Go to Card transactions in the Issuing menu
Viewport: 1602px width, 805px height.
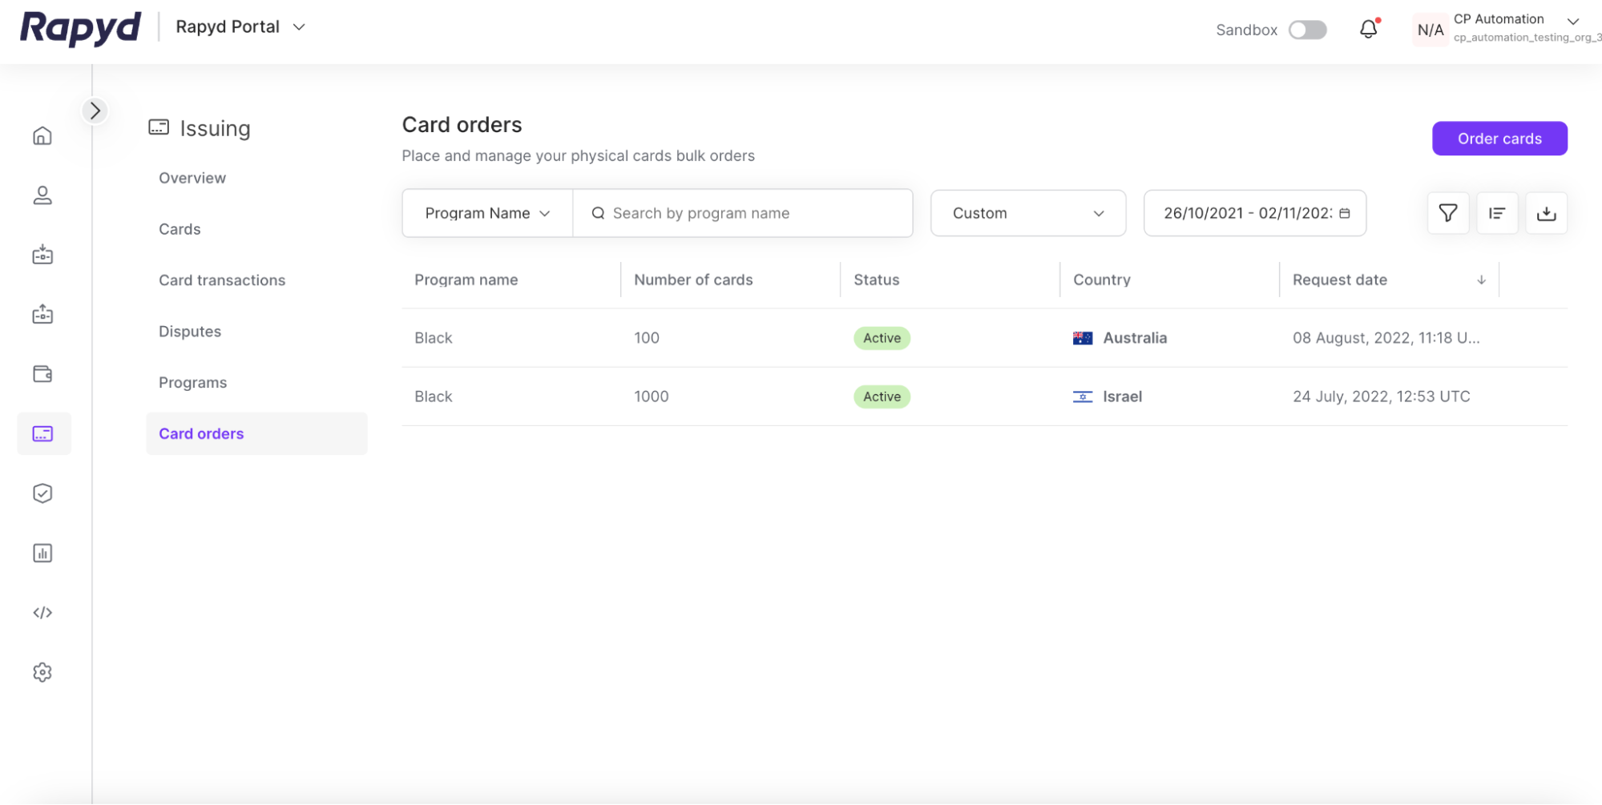[222, 280]
